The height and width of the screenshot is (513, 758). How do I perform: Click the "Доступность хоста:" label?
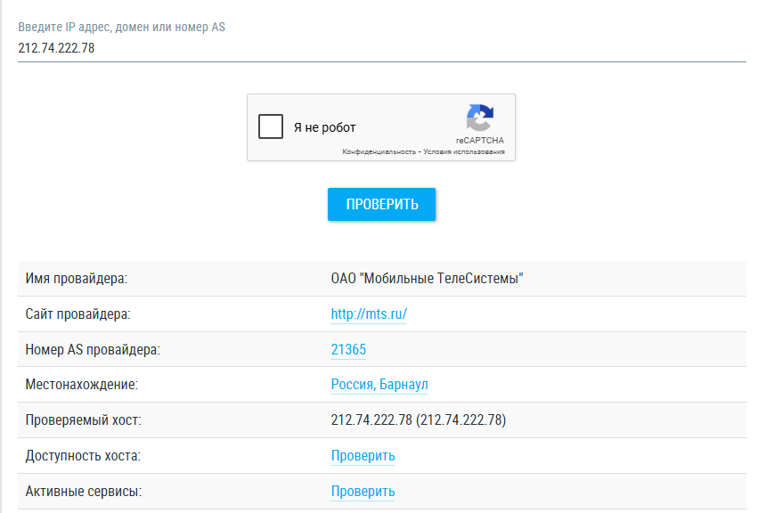[x=83, y=455]
